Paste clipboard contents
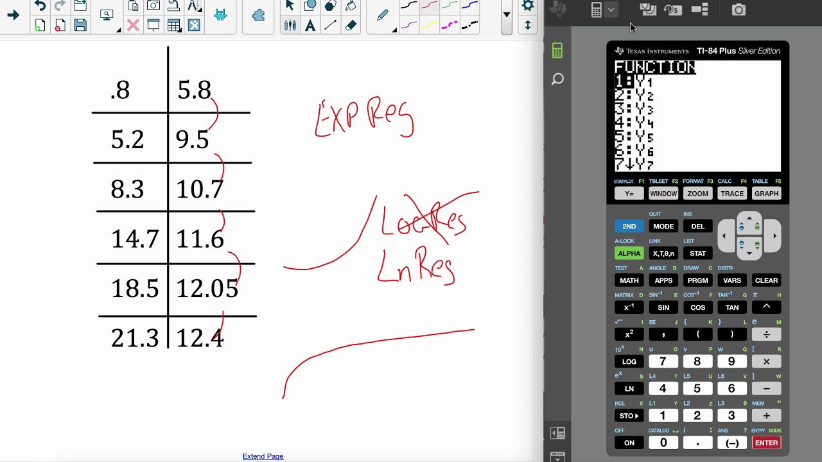This screenshot has height=462, width=822. (133, 6)
